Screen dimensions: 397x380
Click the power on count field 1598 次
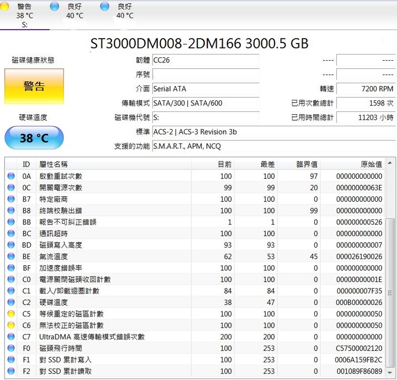(x=366, y=103)
